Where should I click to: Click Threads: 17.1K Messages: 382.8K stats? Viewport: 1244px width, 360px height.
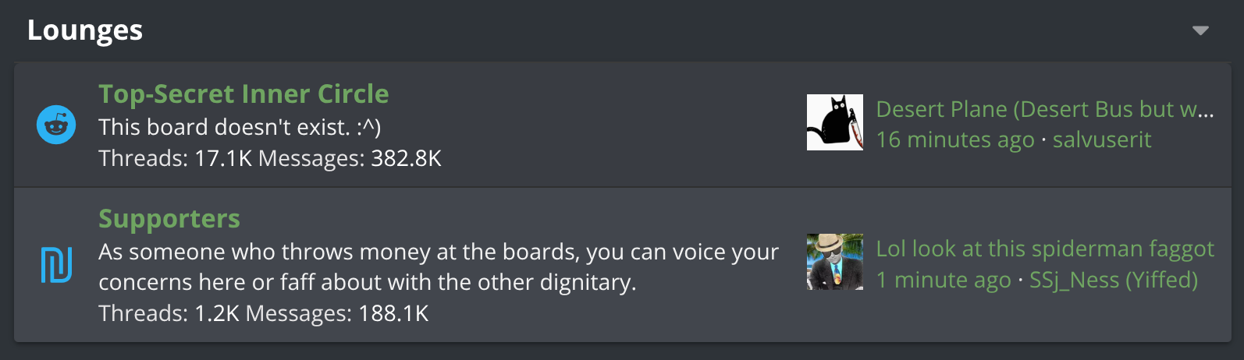[270, 158]
